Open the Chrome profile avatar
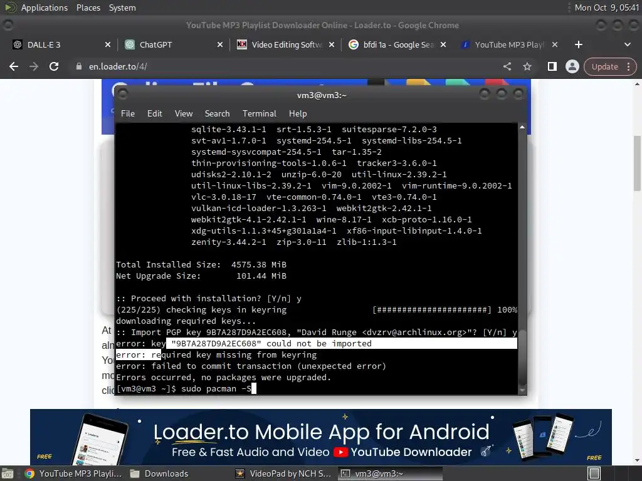 (572, 66)
